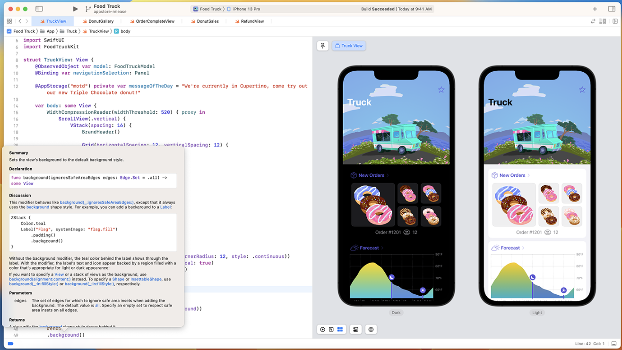Open the editor options menu
622x350 pixels.
603,21
